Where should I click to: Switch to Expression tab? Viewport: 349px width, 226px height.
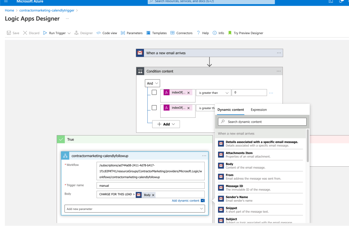click(x=259, y=110)
